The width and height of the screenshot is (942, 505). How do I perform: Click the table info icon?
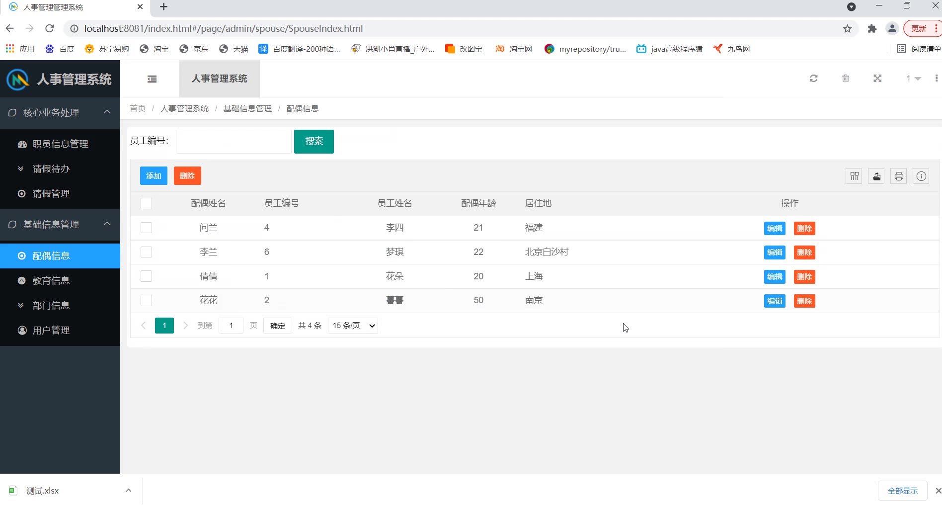pyautogui.click(x=921, y=176)
